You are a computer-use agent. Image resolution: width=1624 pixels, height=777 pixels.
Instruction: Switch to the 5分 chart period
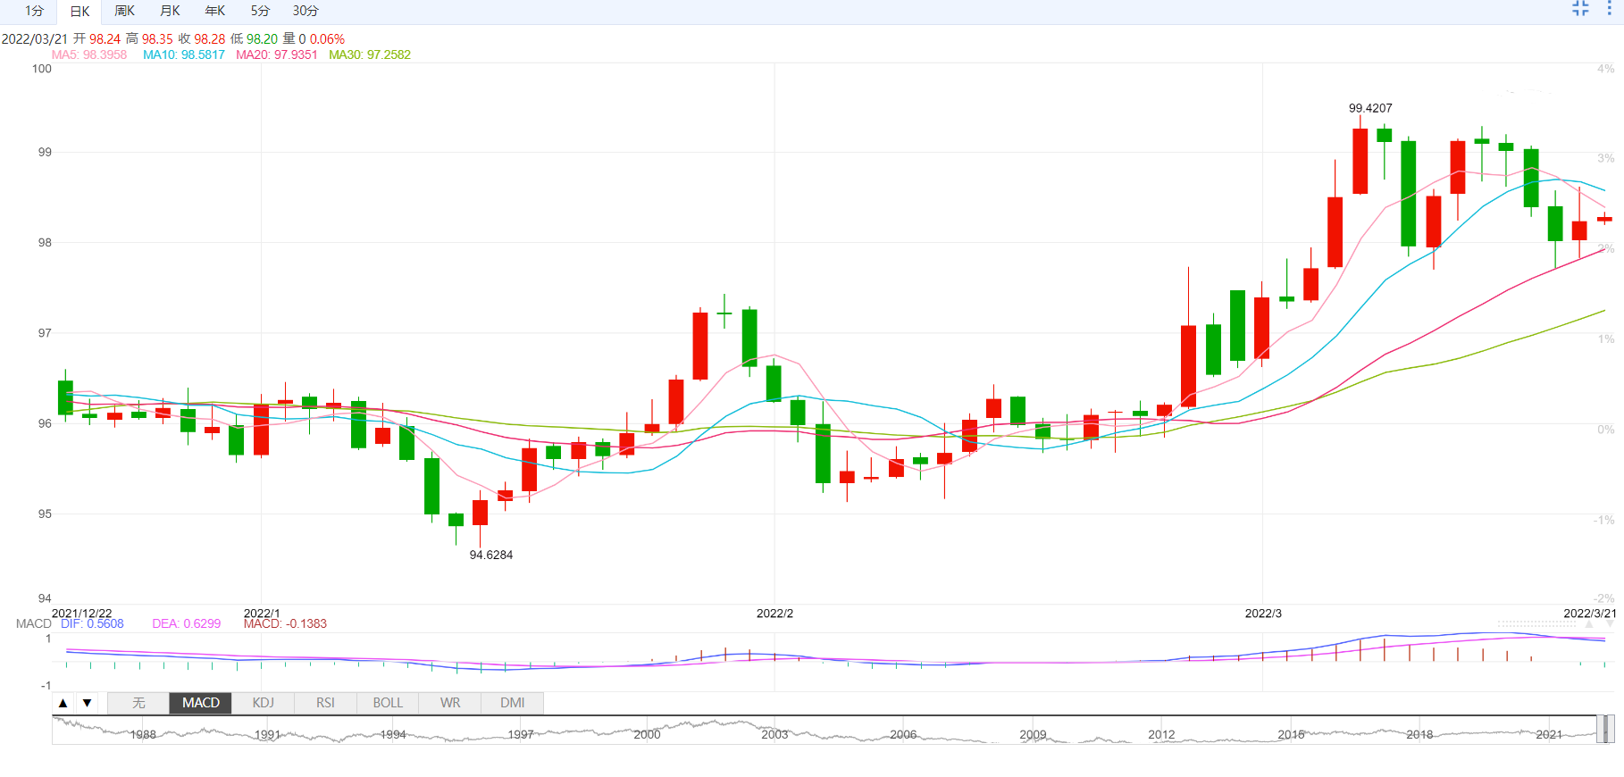[260, 11]
